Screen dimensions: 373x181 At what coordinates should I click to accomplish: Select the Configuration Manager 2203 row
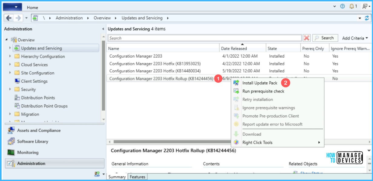(x=239, y=56)
